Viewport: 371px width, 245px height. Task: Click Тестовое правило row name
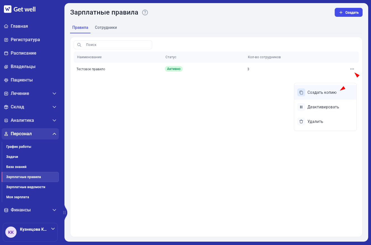(x=91, y=69)
